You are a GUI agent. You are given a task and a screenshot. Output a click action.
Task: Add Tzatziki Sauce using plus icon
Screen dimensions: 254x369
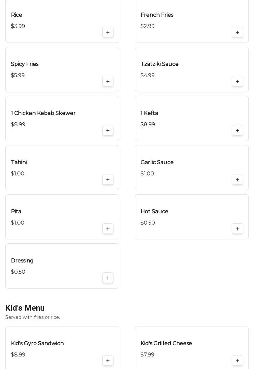tap(238, 81)
